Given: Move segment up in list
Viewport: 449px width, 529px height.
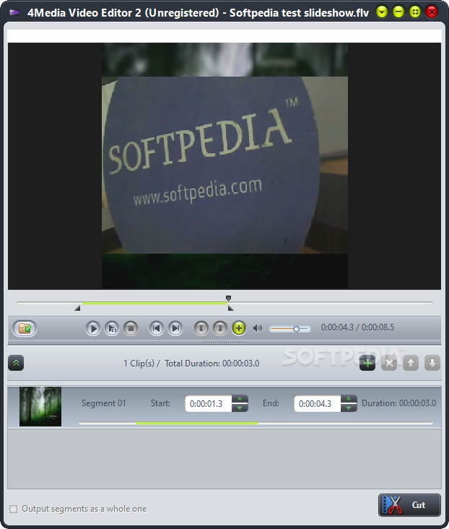Looking at the screenshot, I should [411, 363].
